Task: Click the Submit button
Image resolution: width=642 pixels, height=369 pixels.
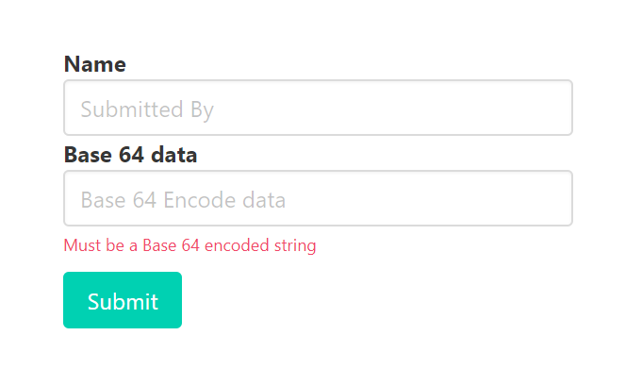Action: tap(123, 300)
